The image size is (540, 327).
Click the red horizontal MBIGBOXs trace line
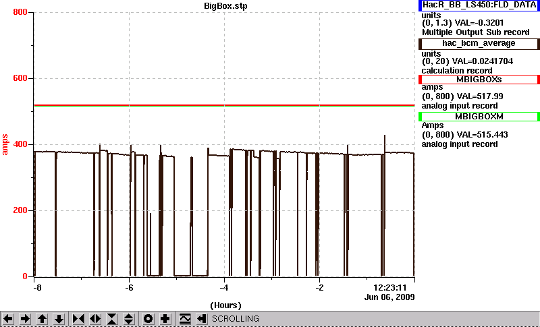(224, 105)
